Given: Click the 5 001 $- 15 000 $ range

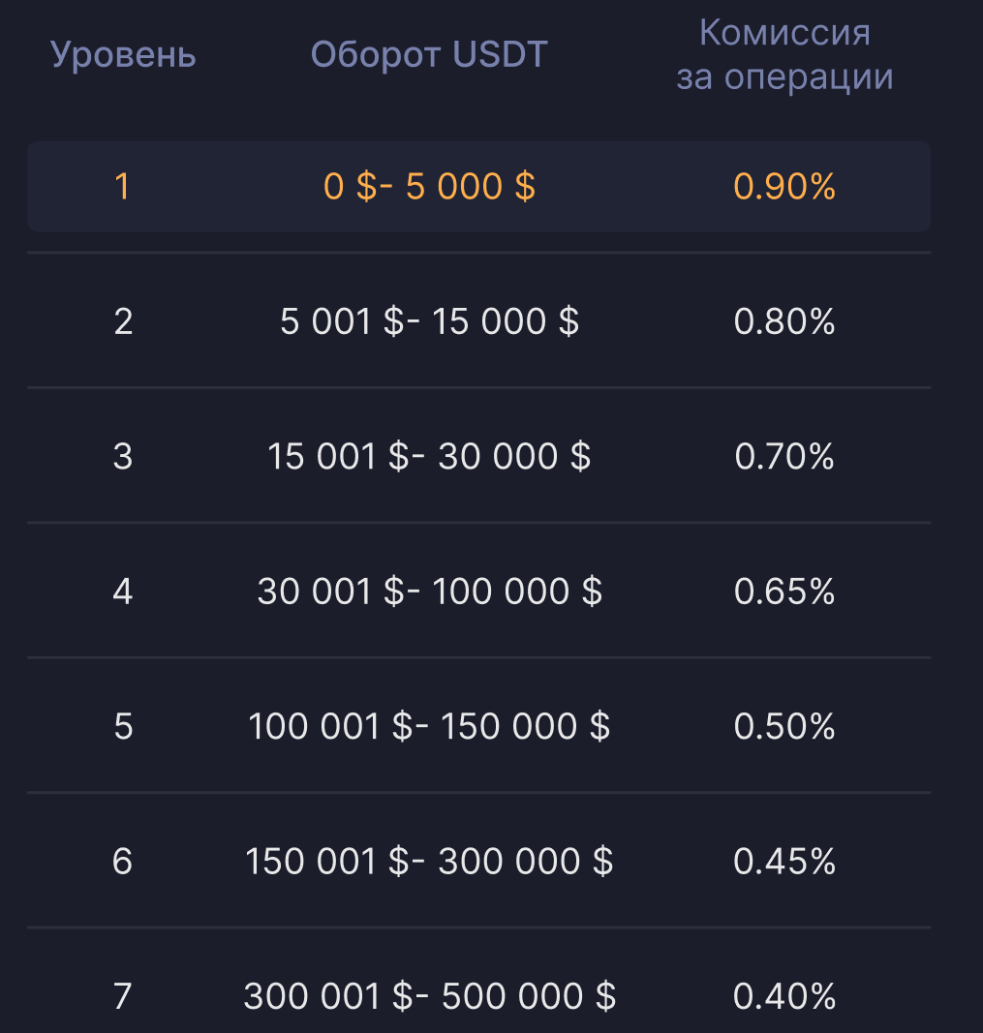Looking at the screenshot, I should [x=429, y=321].
